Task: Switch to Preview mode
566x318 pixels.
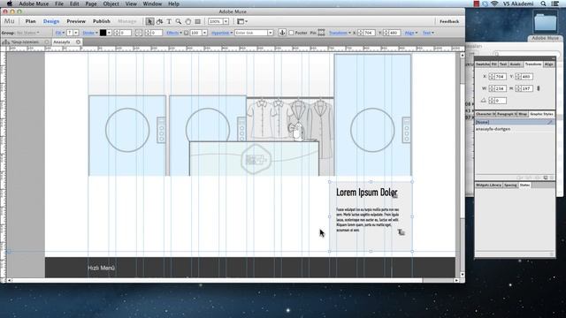Action: tap(76, 21)
